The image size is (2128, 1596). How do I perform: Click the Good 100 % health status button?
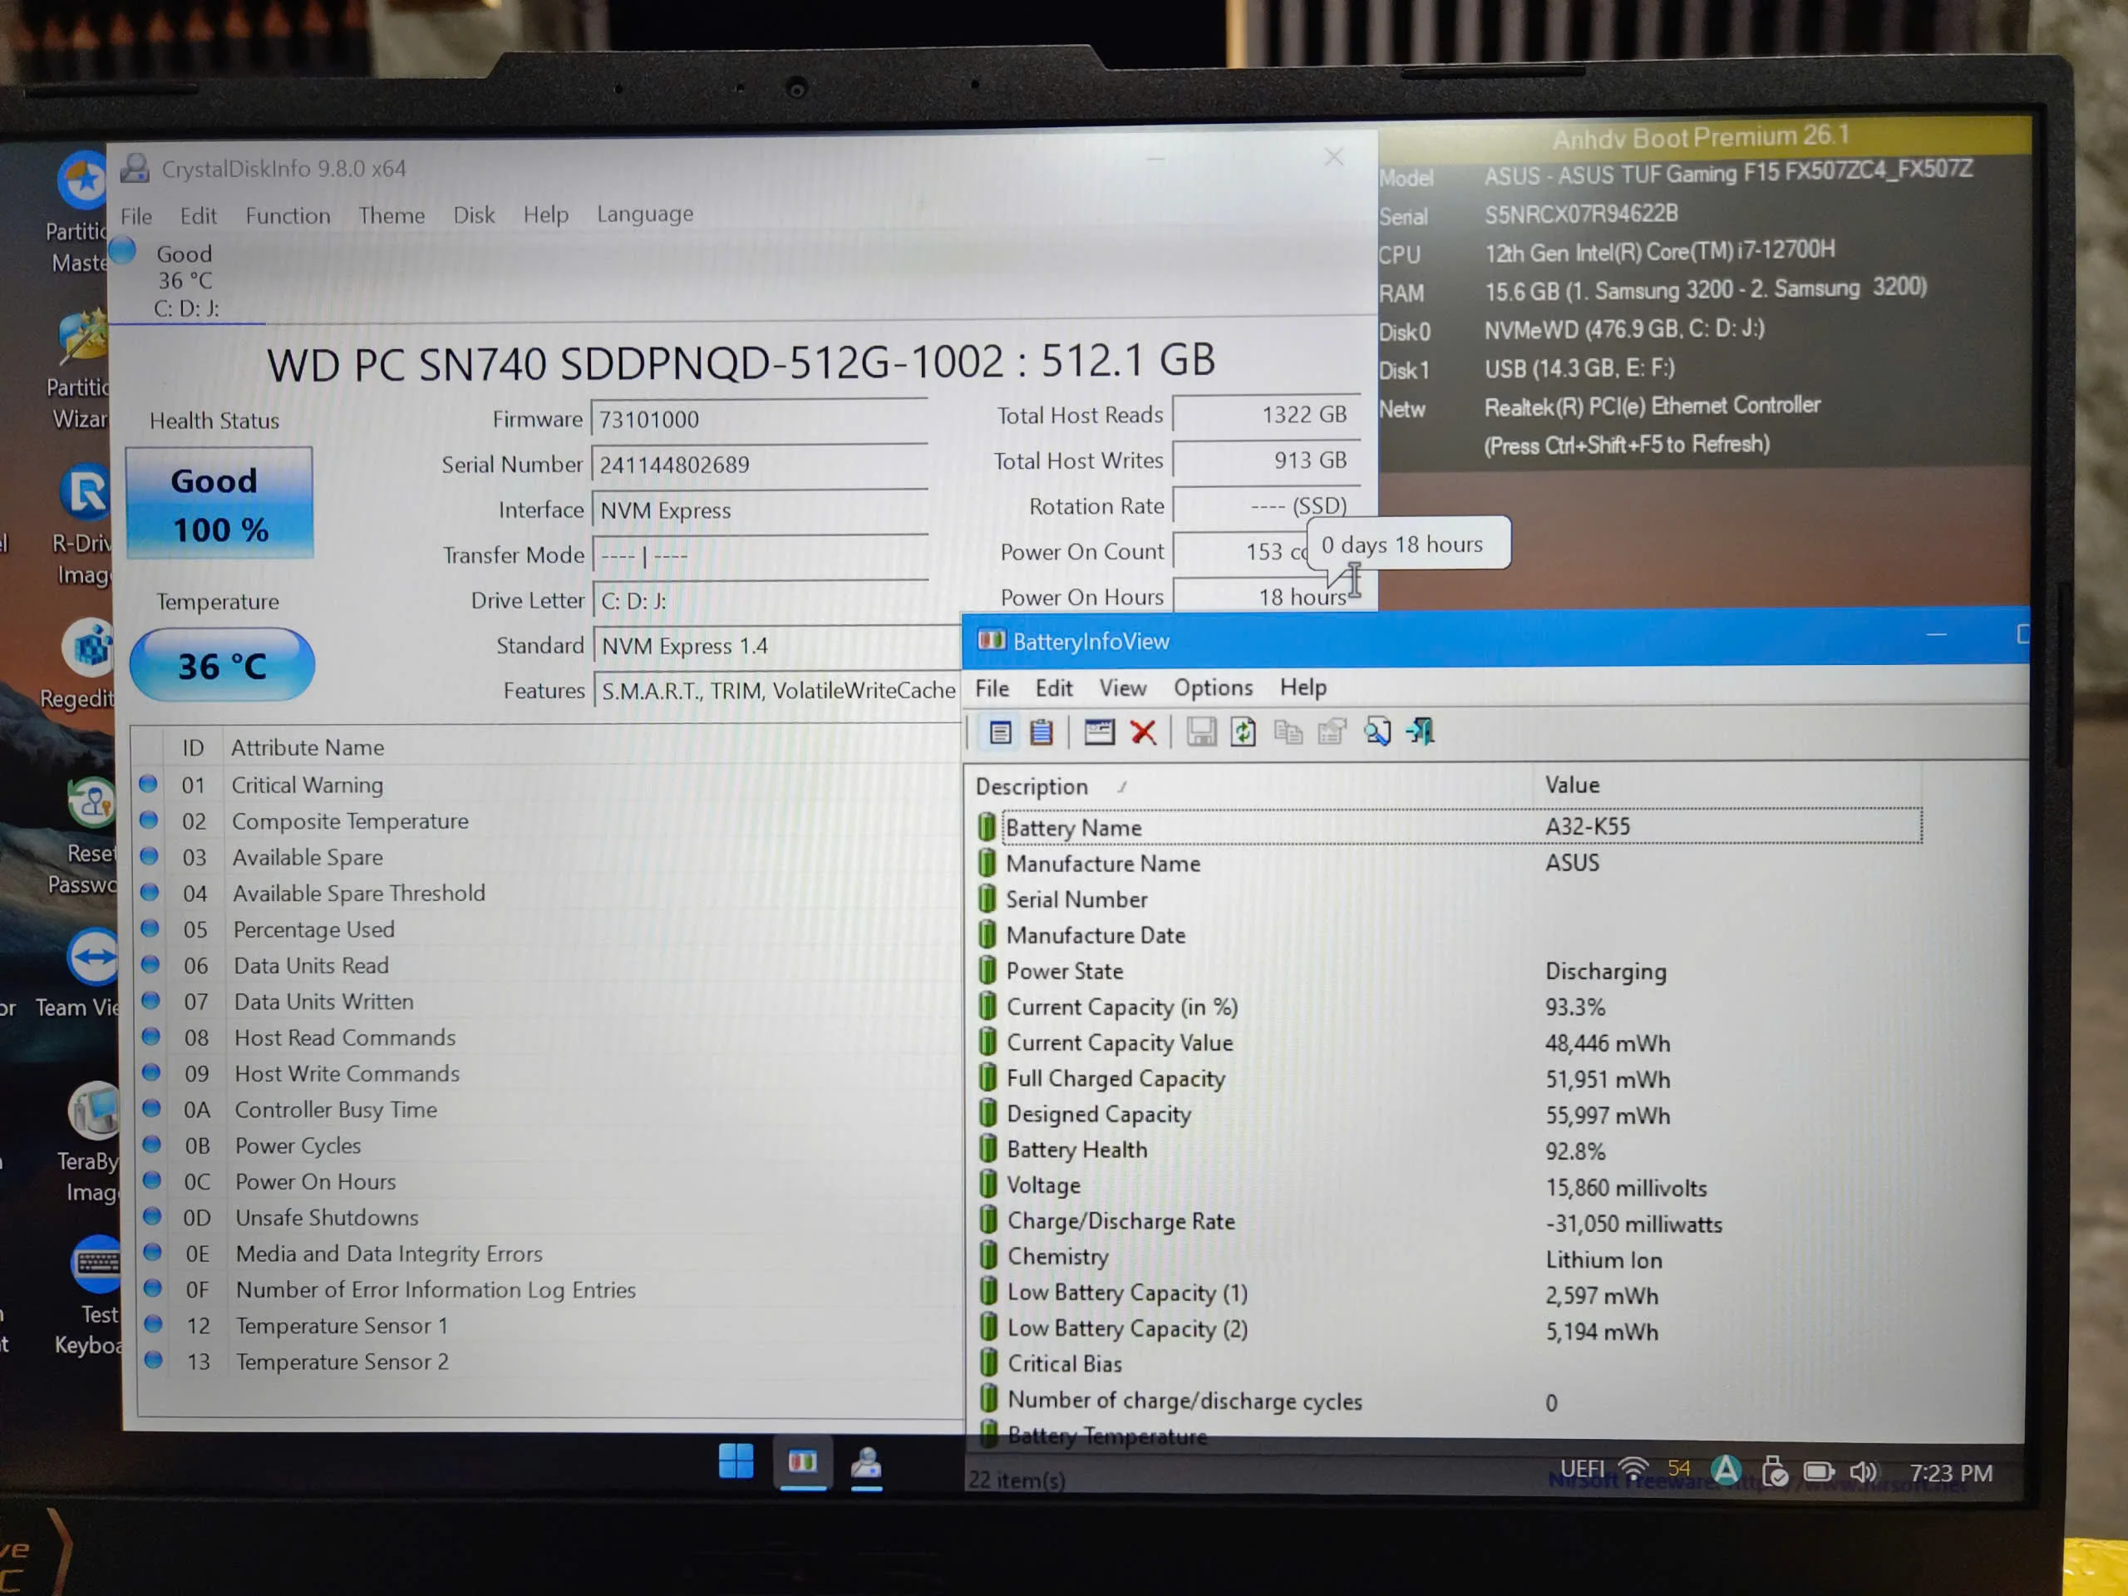[219, 503]
